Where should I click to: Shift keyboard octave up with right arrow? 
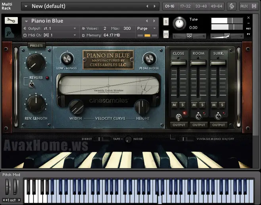click(19, 200)
